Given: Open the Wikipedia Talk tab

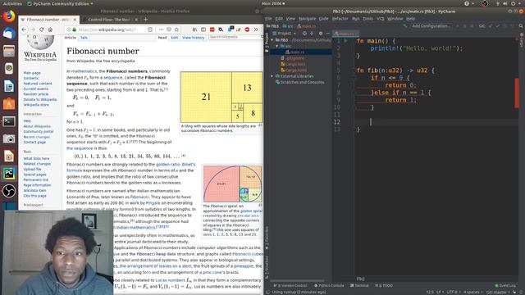Looking at the screenshot, I should (84, 38).
